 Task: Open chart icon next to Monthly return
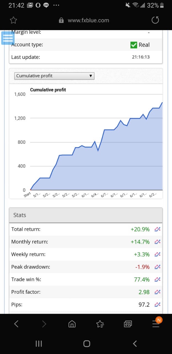coord(157,242)
